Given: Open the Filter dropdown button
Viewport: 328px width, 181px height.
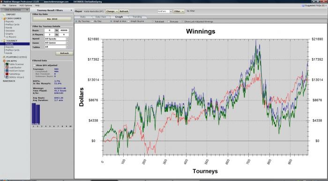Looking at the screenshot, I should click(x=179, y=11).
